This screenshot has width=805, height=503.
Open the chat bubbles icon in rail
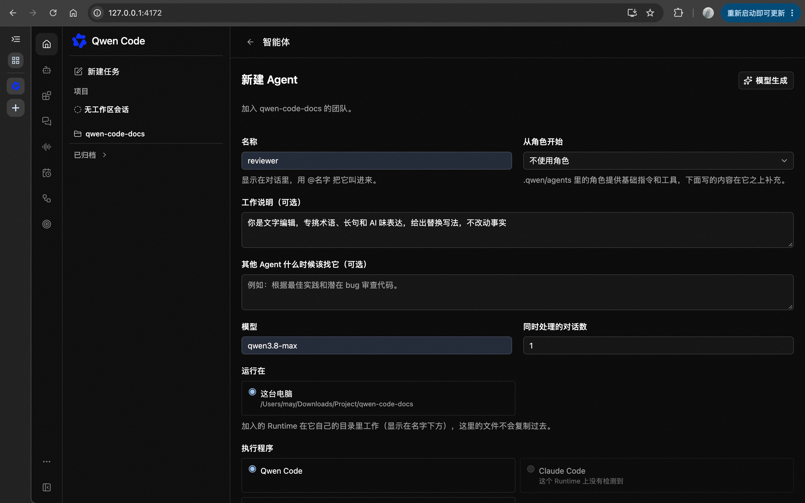coord(47,122)
